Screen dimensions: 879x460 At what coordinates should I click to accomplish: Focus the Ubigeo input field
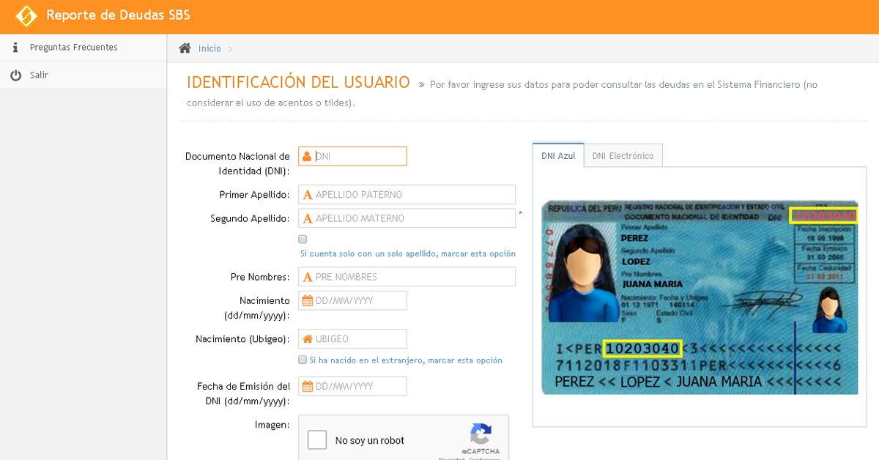click(352, 338)
